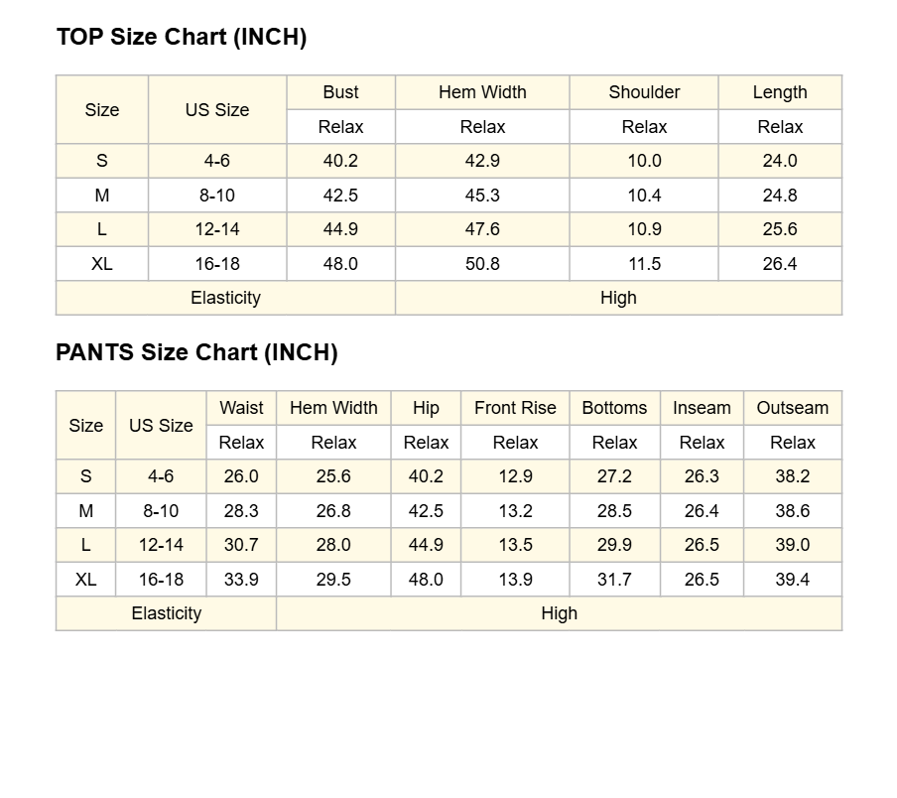897x798 pixels.
Task: Click the TOP Size Chart (INCH) heading
Action: click(x=182, y=37)
